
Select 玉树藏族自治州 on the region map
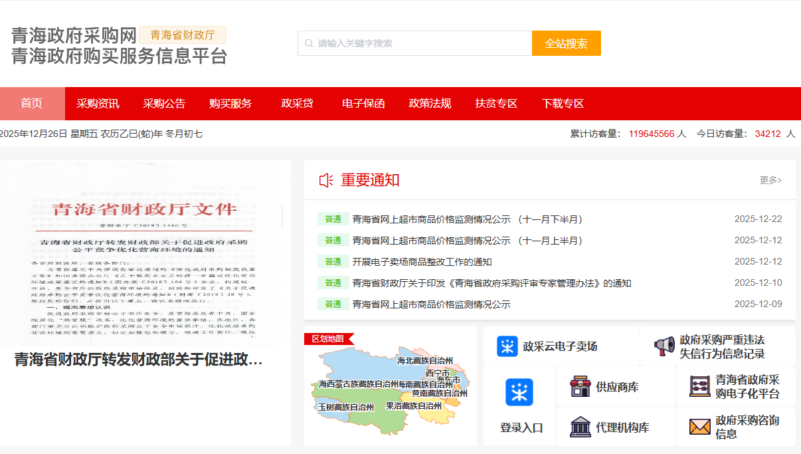point(345,407)
